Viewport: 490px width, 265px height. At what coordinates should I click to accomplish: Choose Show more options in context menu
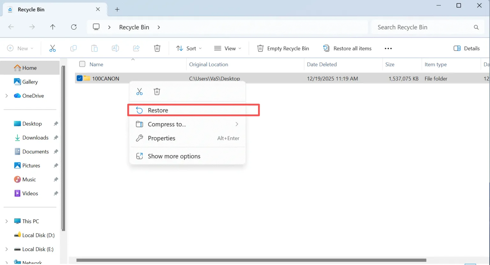pyautogui.click(x=174, y=156)
